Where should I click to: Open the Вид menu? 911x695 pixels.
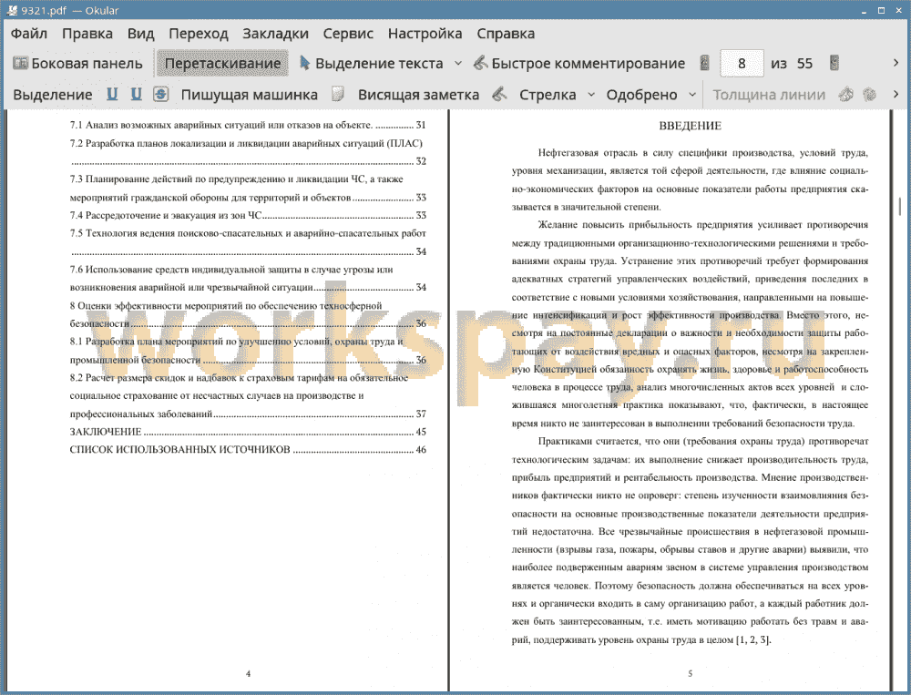coord(140,34)
